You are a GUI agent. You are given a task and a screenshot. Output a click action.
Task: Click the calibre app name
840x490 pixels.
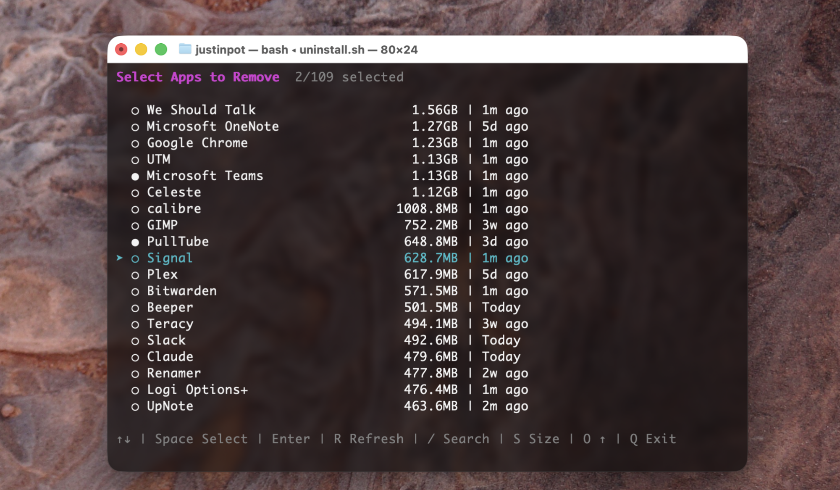click(x=174, y=208)
